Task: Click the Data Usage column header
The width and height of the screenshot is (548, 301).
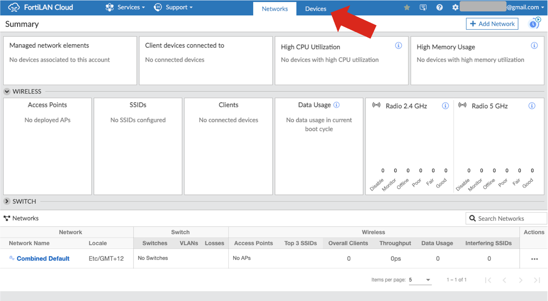Action: click(x=437, y=243)
